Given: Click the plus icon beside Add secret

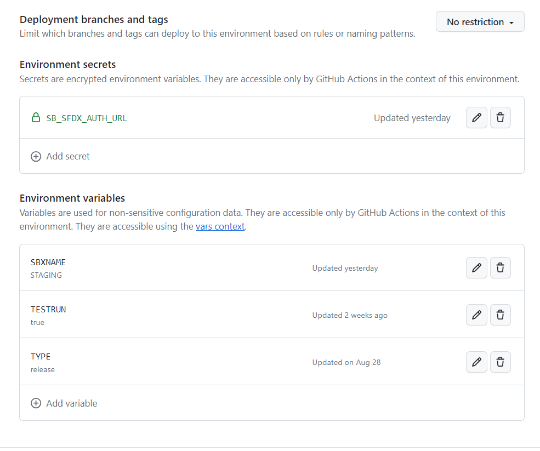Looking at the screenshot, I should click(36, 156).
